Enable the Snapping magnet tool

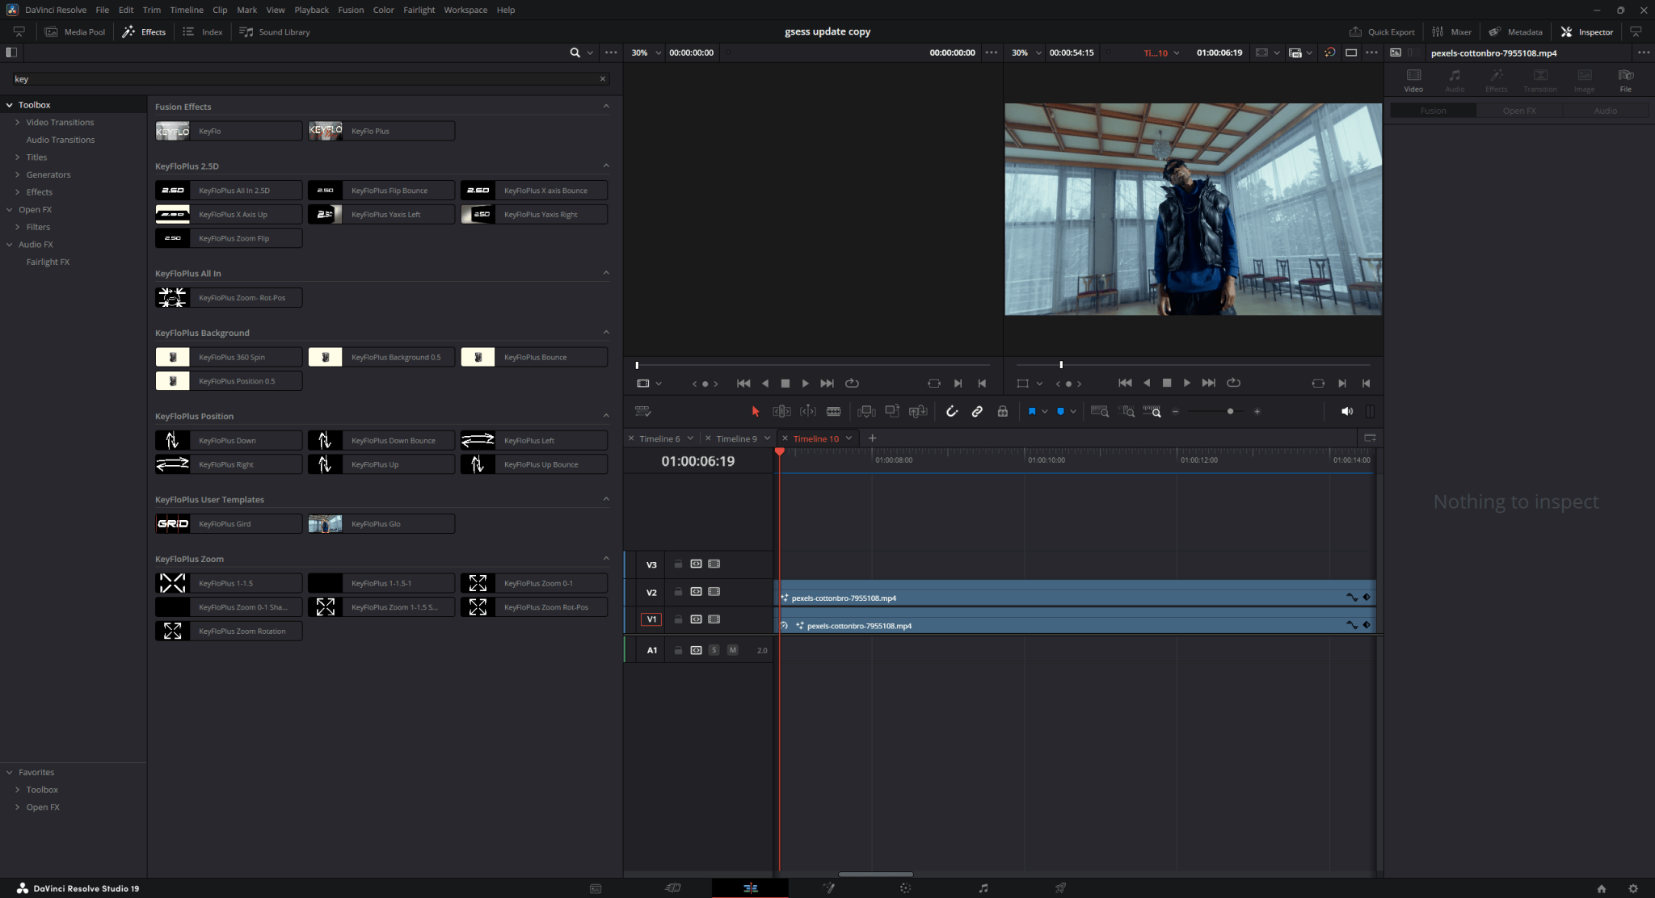[952, 411]
